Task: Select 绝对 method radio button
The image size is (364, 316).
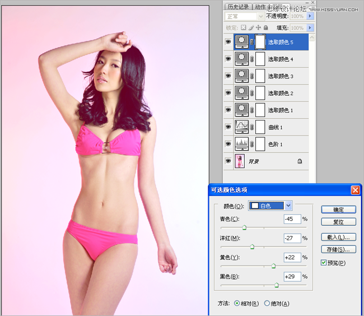Action: coord(267,303)
